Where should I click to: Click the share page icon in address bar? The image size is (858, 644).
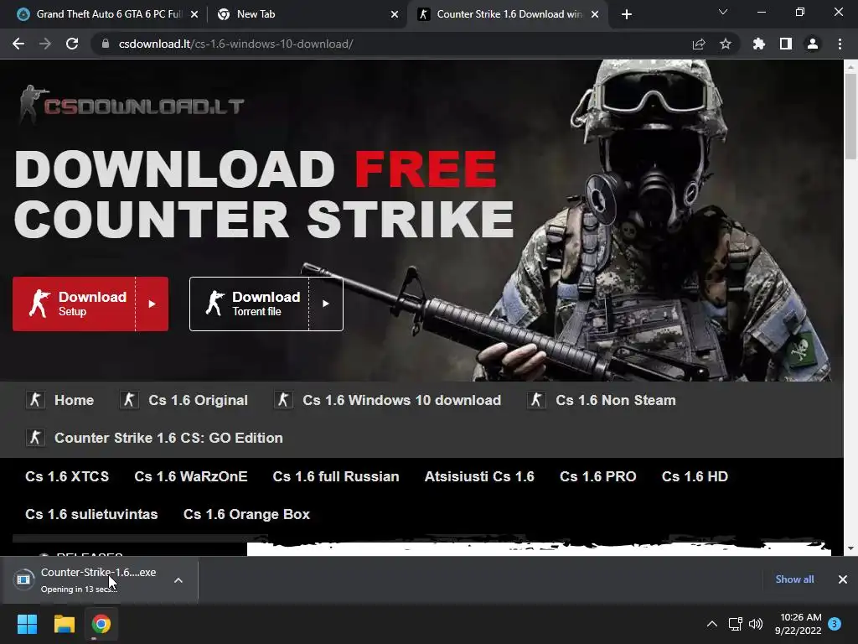(698, 44)
